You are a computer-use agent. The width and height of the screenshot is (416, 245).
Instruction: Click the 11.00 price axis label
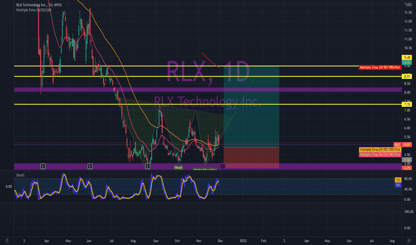click(408, 39)
